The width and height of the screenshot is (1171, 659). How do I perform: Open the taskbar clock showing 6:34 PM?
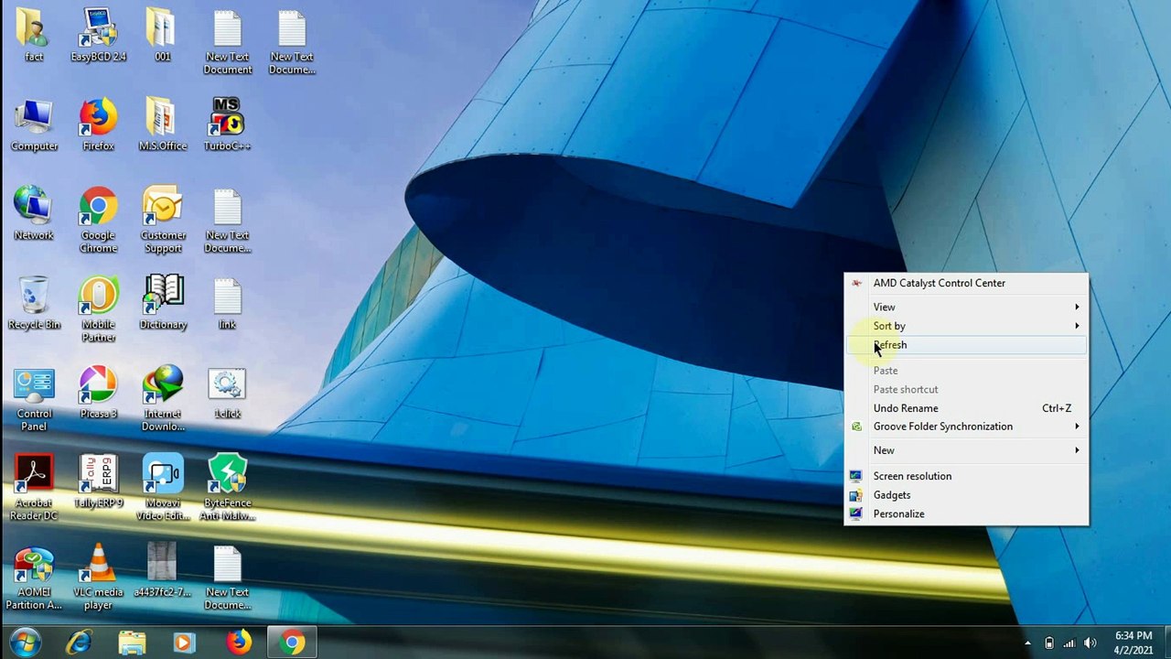[x=1133, y=643]
